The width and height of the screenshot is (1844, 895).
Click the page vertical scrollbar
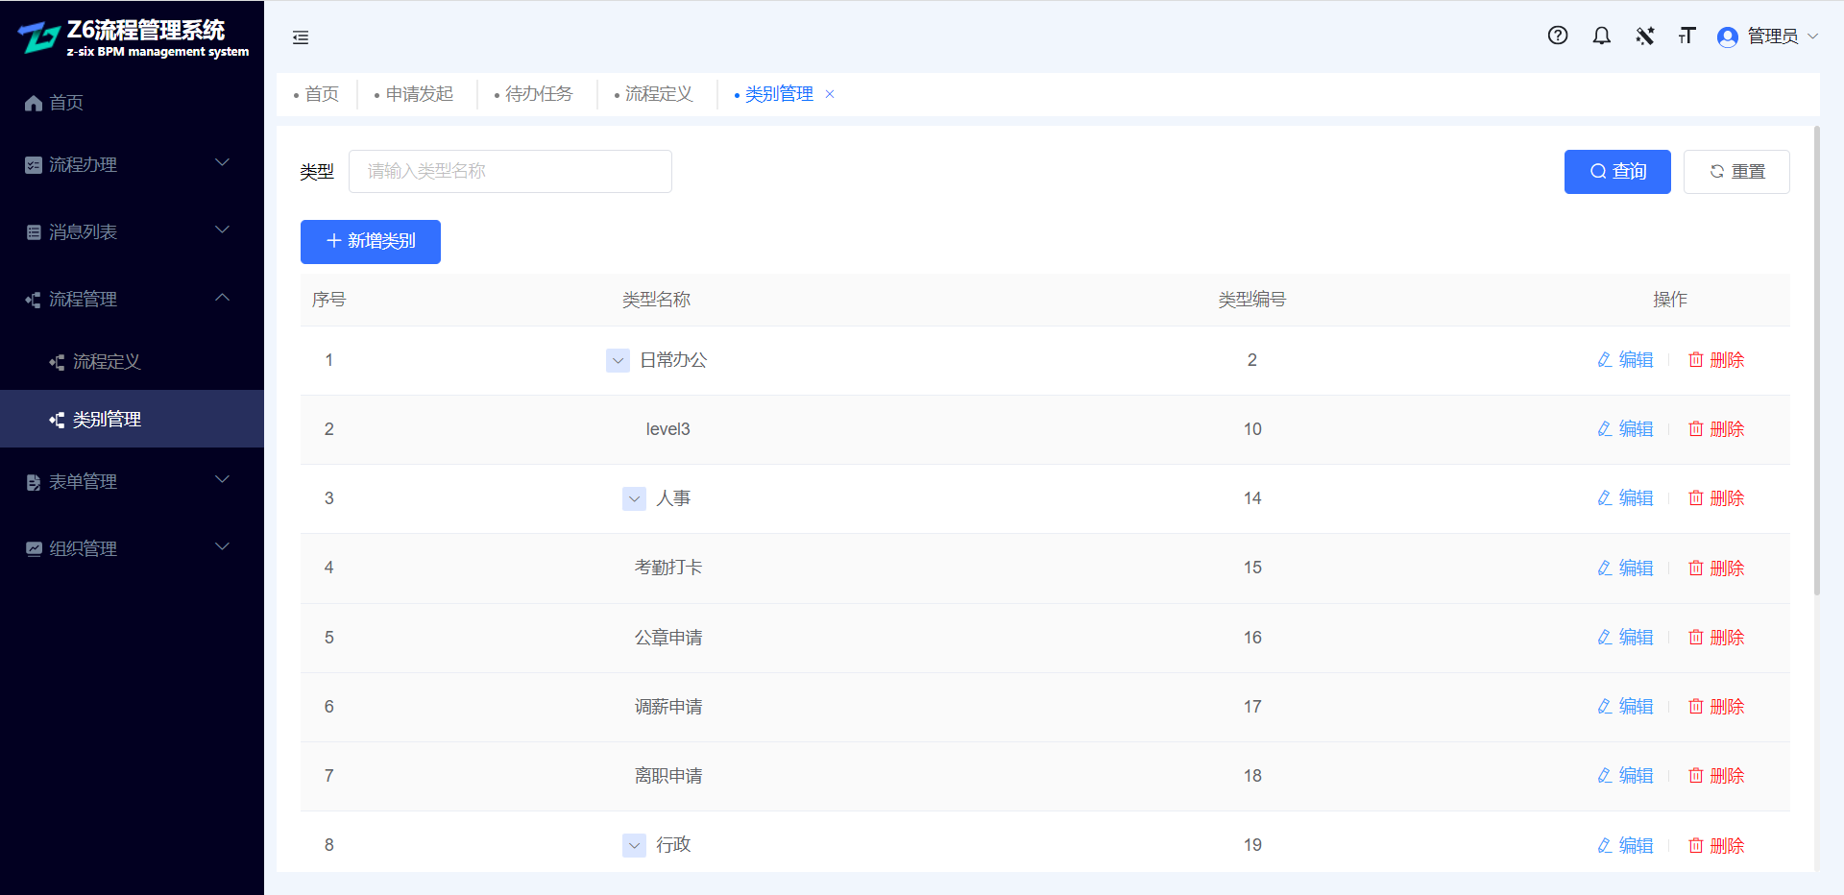(1817, 360)
